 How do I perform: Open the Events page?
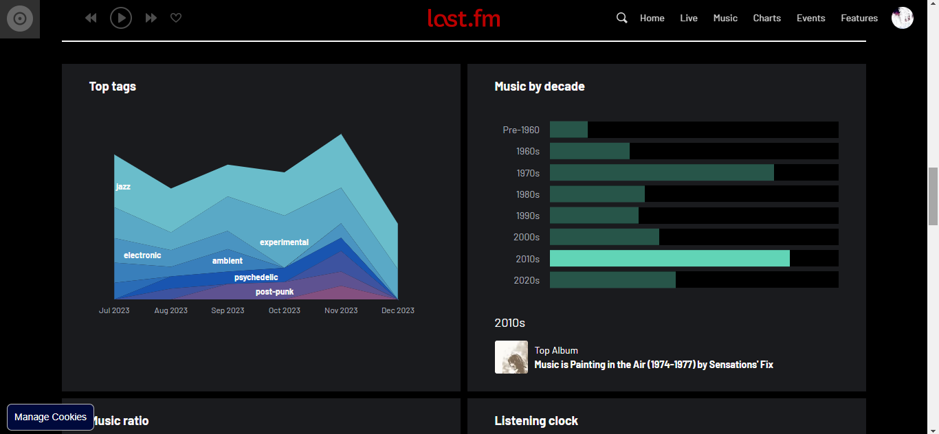coord(810,18)
